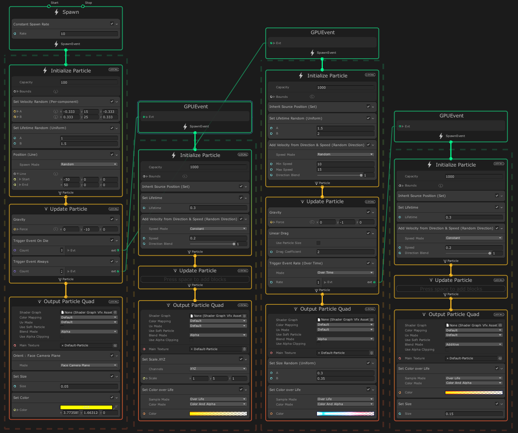Click the SpawnEvent lightning icon on the Spawn node

[56, 44]
